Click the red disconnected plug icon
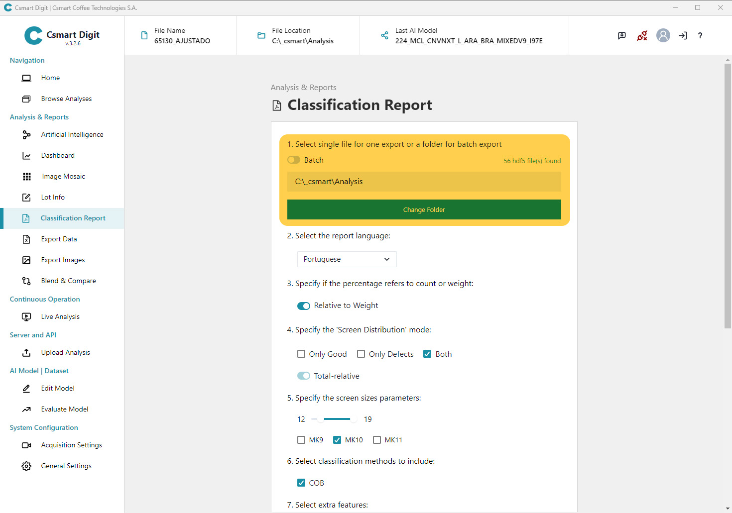The image size is (732, 513). point(642,35)
